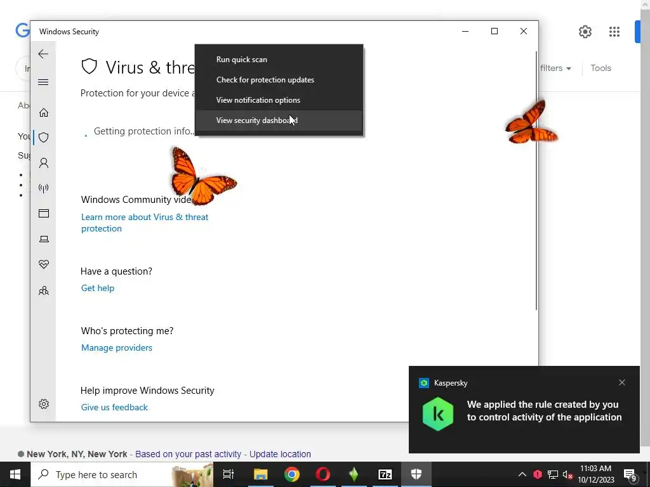This screenshot has height=487, width=650.
Task: Open the Google settings gear in the browser
Action: 585,32
